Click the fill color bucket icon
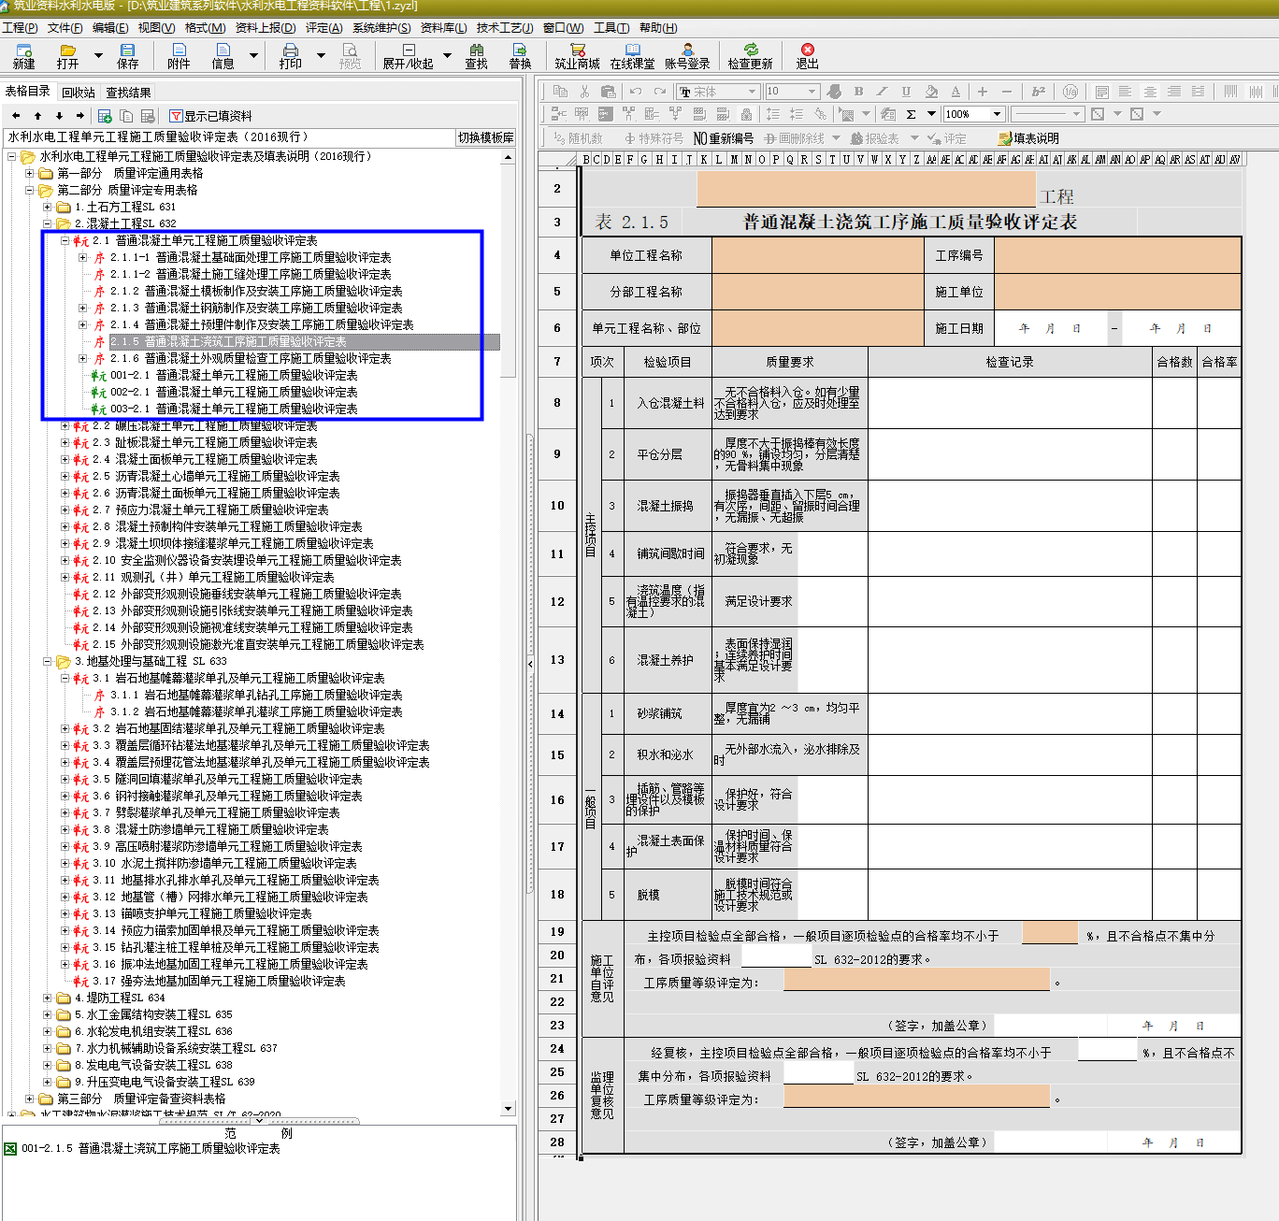The height and width of the screenshot is (1221, 1279). (x=930, y=91)
